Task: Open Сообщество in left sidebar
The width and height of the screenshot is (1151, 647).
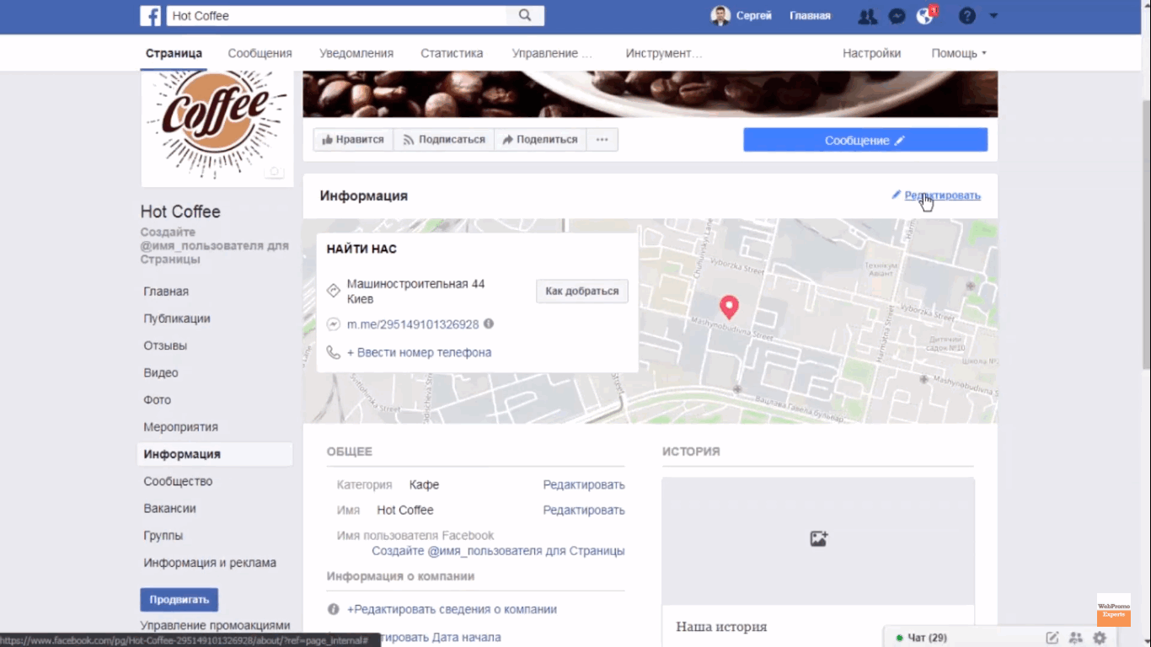Action: [178, 481]
